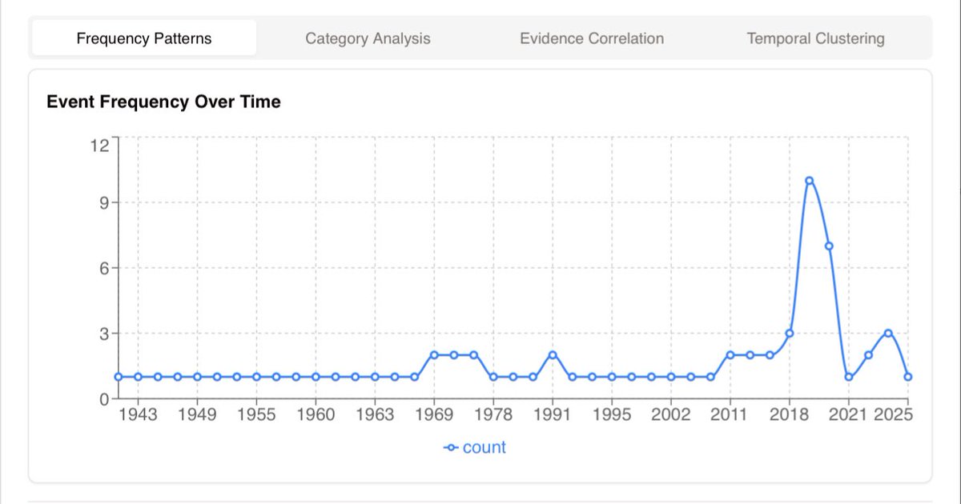
Task: Open the Evidence Correlation tab
Action: (x=592, y=38)
